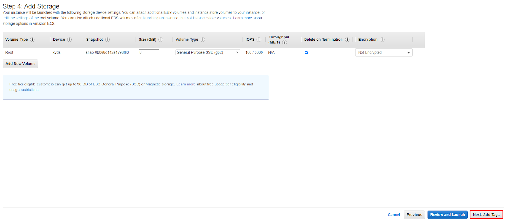The height and width of the screenshot is (221, 506).
Task: Click Review and Launch button
Action: coord(447,215)
